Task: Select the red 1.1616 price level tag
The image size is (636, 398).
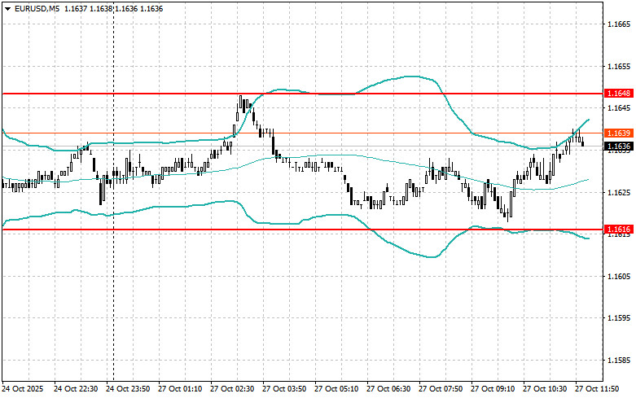Action: [x=618, y=230]
